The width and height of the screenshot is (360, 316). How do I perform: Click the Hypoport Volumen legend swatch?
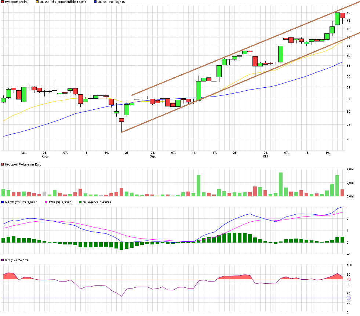(x=3, y=164)
